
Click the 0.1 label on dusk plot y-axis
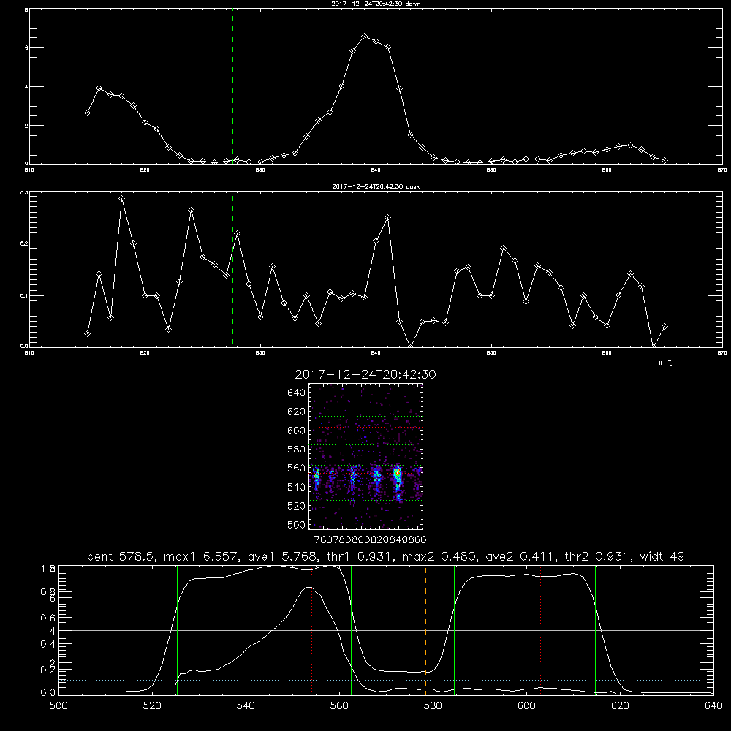25,295
